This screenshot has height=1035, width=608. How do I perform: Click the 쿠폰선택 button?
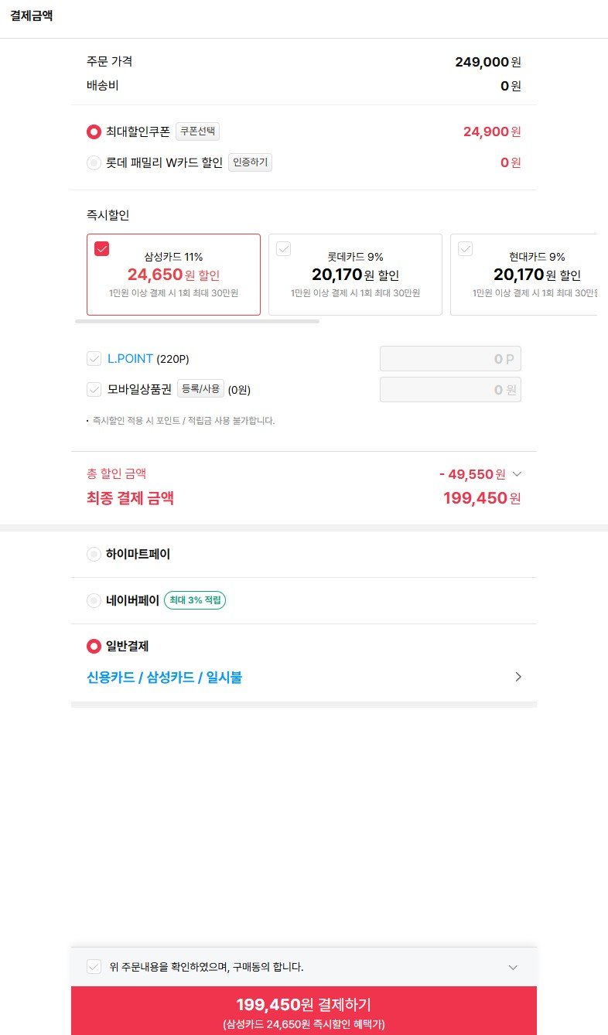[x=198, y=132]
